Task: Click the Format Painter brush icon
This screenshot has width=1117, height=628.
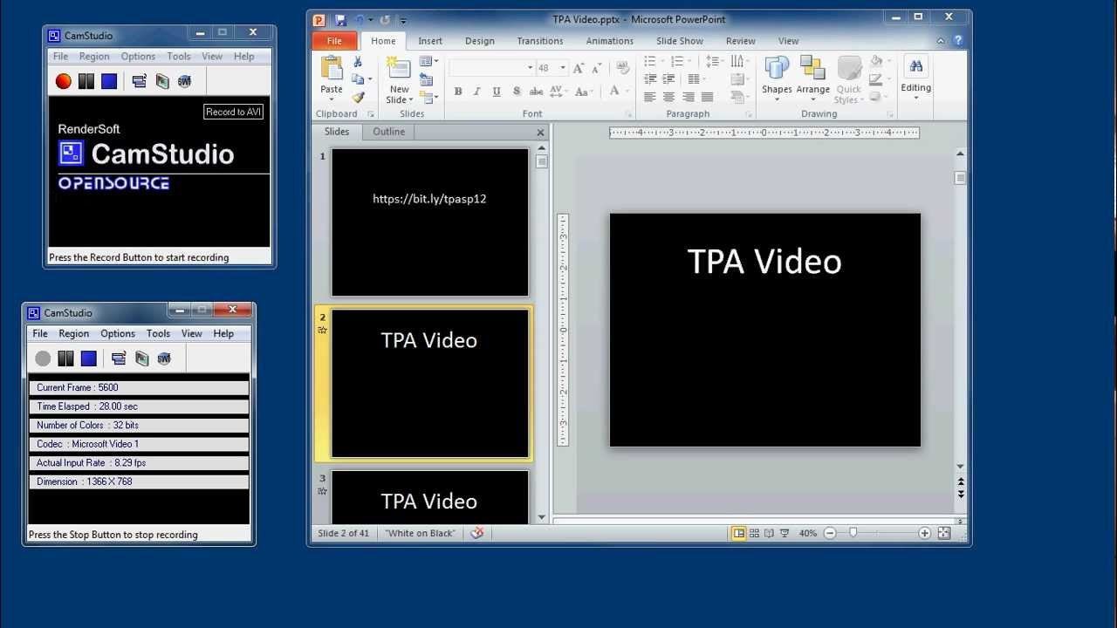Action: 358,97
